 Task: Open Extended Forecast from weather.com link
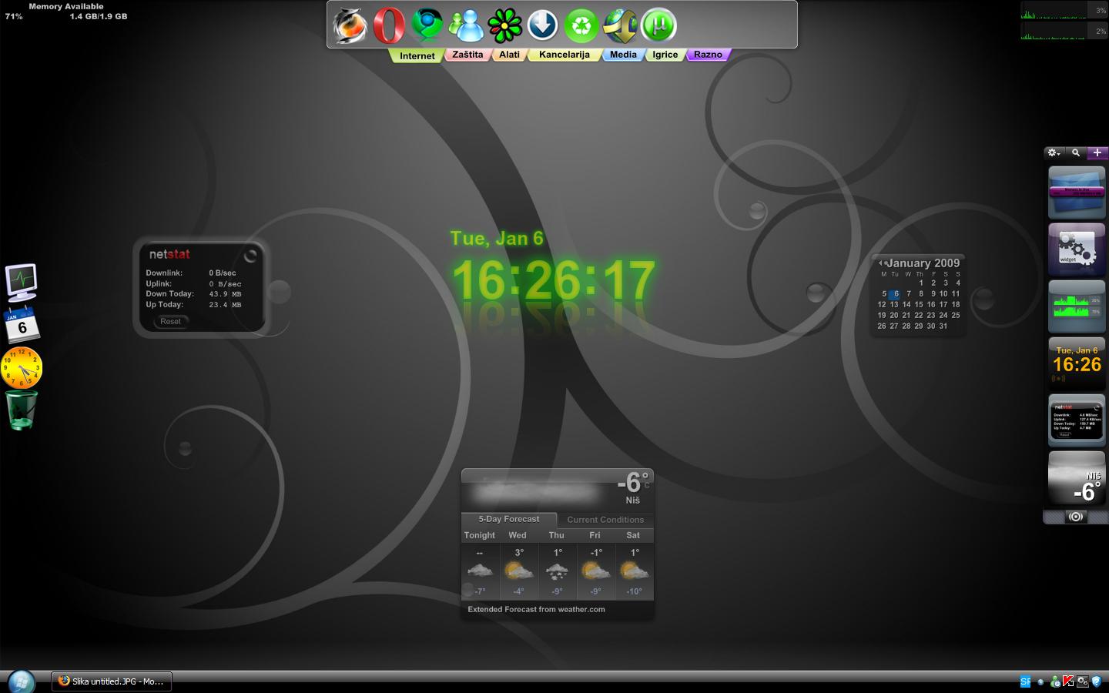click(x=536, y=609)
